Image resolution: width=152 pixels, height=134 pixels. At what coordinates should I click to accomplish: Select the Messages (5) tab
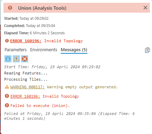pos(74,50)
